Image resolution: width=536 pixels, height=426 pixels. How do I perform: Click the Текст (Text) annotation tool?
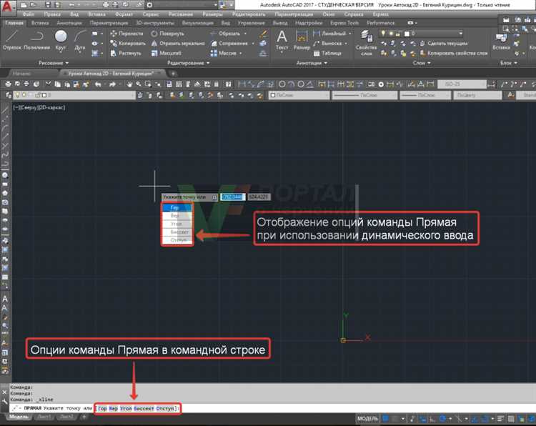(x=282, y=39)
